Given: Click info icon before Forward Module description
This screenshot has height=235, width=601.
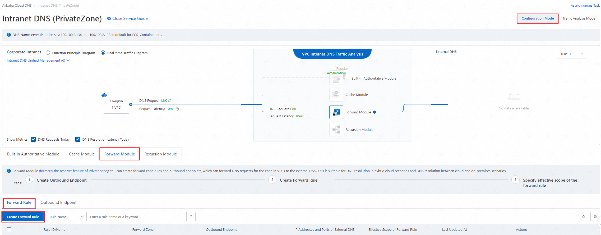Looking at the screenshot, I should pyautogui.click(x=9, y=171).
